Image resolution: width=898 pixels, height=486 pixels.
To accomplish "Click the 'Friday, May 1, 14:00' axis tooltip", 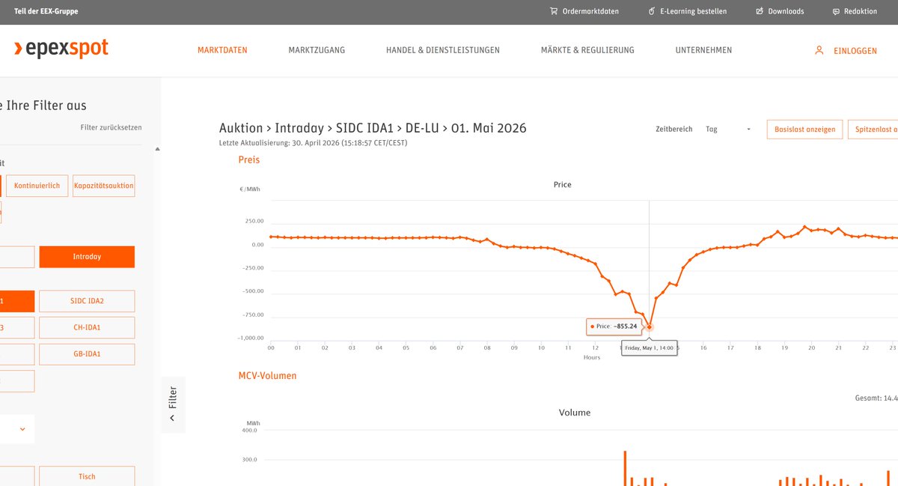I will [650, 348].
